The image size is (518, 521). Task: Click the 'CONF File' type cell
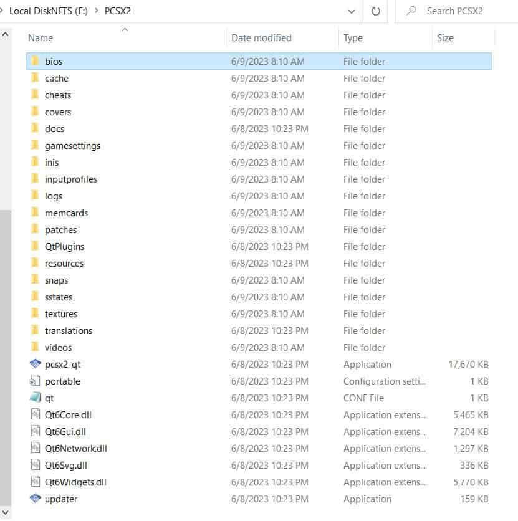(x=363, y=398)
